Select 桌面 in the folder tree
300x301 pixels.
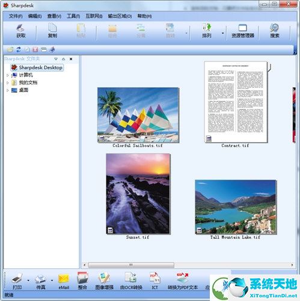[x=23, y=90]
